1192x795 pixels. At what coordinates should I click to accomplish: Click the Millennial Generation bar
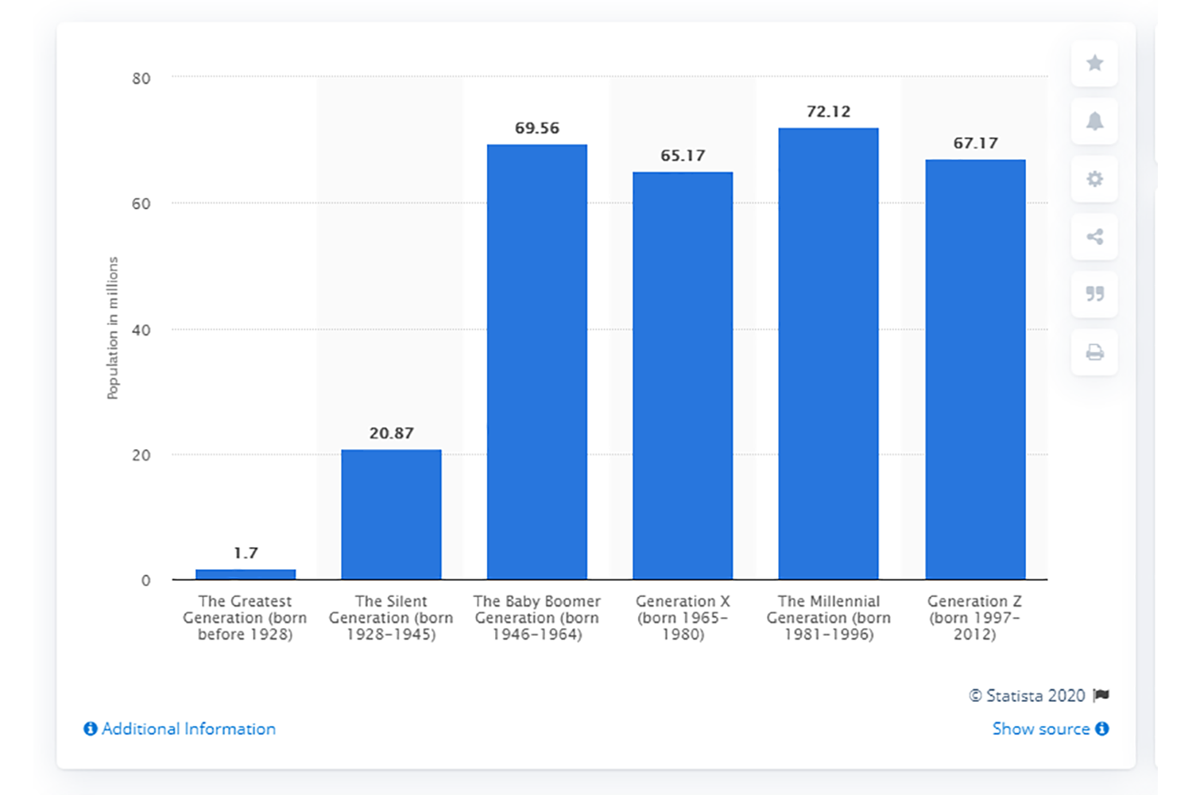click(828, 350)
